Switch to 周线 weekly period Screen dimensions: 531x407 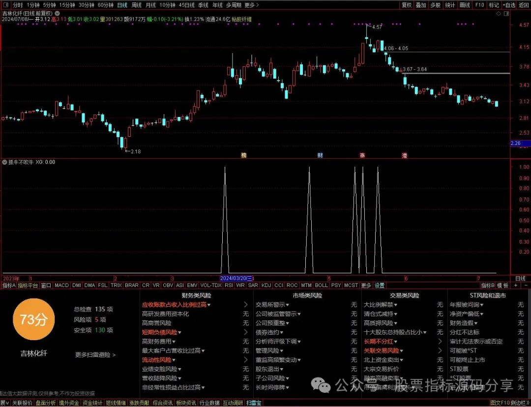tap(136, 5)
